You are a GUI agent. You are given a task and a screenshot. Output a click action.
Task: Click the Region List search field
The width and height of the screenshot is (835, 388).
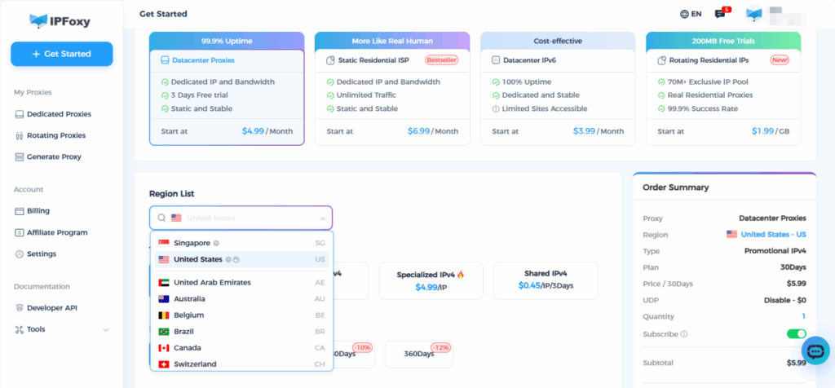pyautogui.click(x=241, y=218)
